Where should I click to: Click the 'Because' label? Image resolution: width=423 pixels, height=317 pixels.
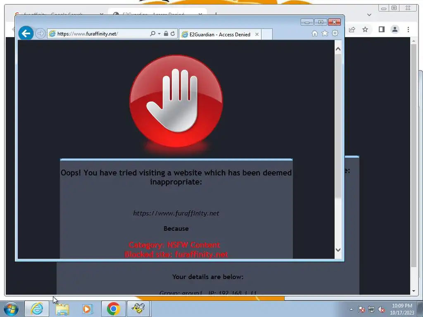[176, 228]
